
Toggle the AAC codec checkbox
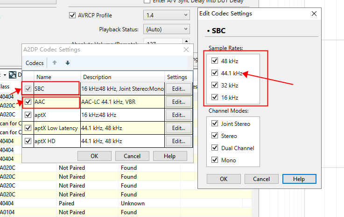tap(28, 102)
